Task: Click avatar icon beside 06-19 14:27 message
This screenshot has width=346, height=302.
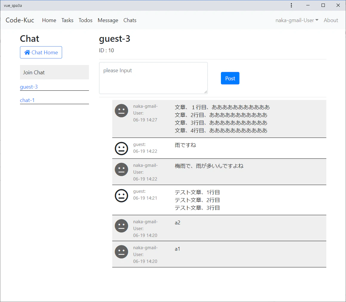Action: click(122, 110)
